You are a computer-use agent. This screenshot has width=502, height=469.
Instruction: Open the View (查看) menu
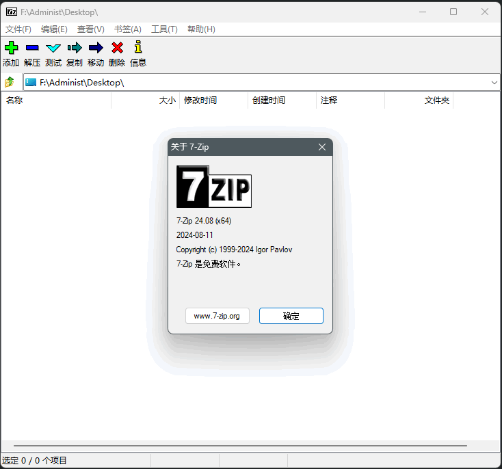(x=91, y=29)
